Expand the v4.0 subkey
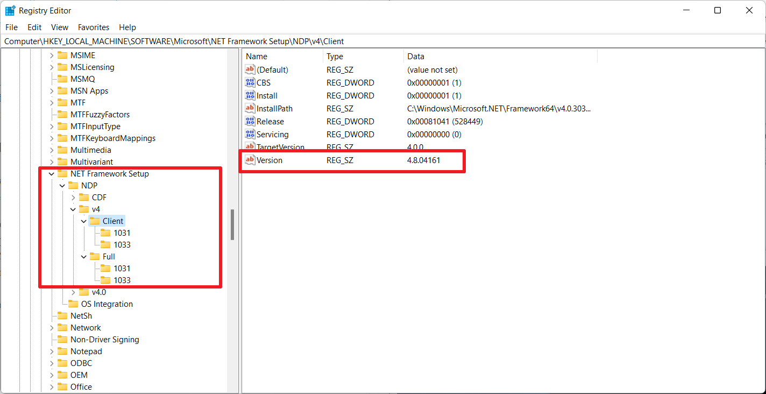Image resolution: width=766 pixels, height=394 pixels. [x=73, y=292]
